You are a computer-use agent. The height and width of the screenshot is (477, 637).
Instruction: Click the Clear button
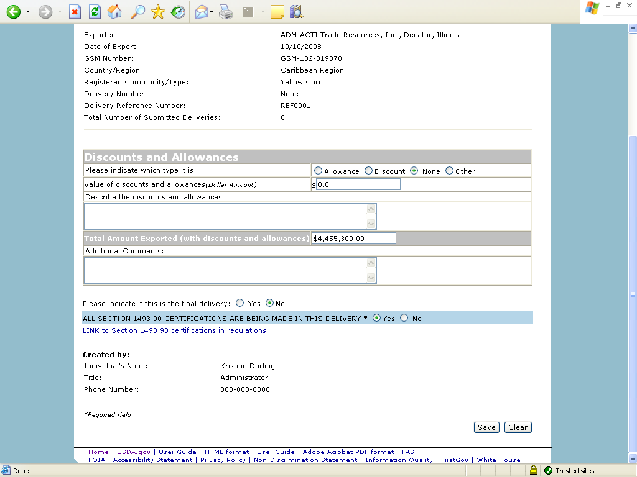(518, 427)
